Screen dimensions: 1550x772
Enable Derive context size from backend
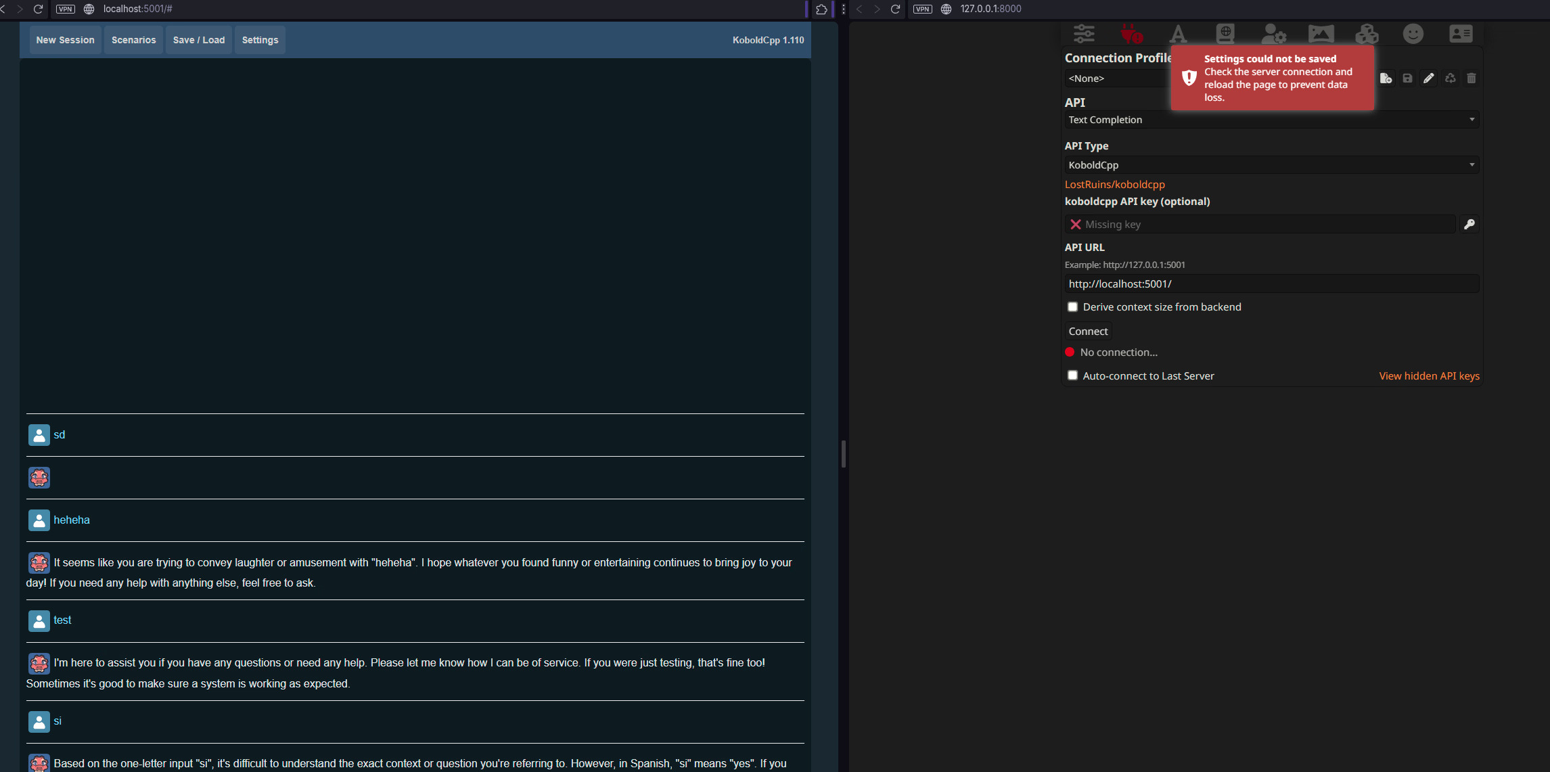coord(1072,307)
